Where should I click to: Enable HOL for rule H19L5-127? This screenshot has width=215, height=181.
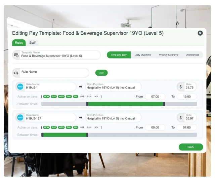tap(97, 128)
